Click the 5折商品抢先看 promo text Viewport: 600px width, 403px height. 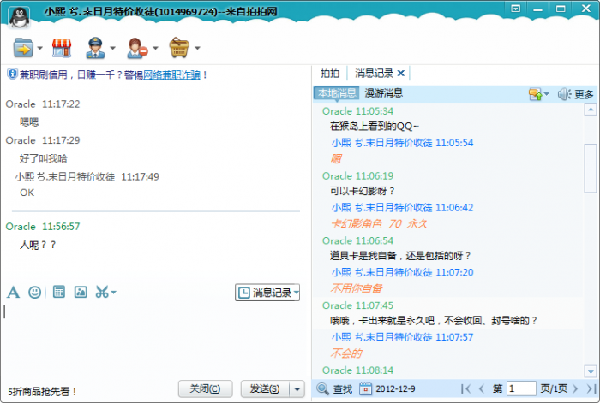click(x=43, y=392)
